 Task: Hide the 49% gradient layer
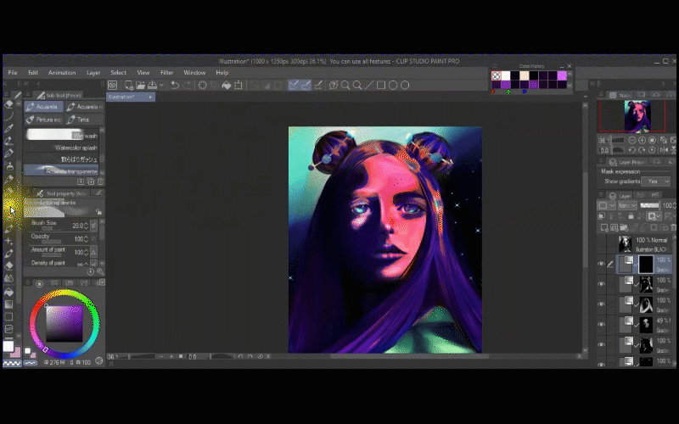[x=601, y=323]
